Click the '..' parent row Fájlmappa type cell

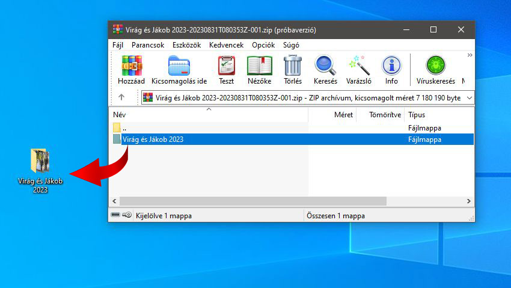tap(424, 128)
